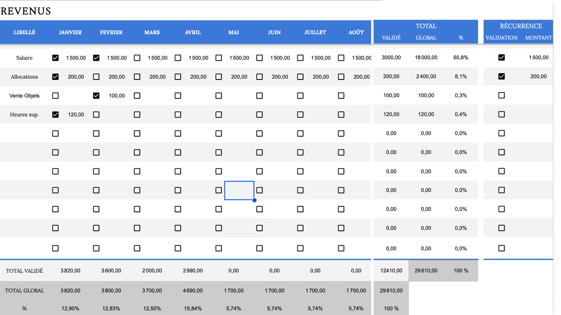Viewport: 561px width, 315px height.
Task: Select the REVENUS title
Action: (26, 11)
